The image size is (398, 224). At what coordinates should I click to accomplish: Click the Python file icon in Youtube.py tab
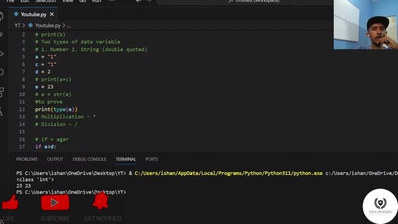(x=16, y=14)
